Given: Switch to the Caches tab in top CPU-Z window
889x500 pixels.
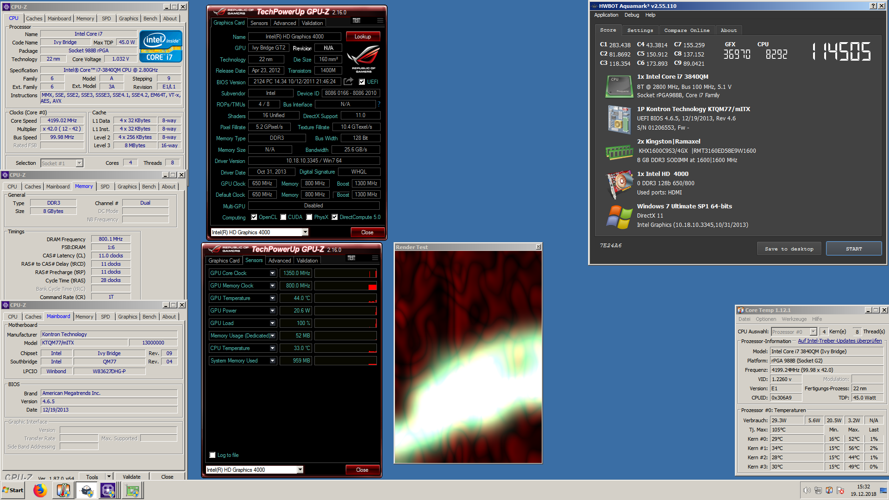Looking at the screenshot, I should pyautogui.click(x=34, y=19).
